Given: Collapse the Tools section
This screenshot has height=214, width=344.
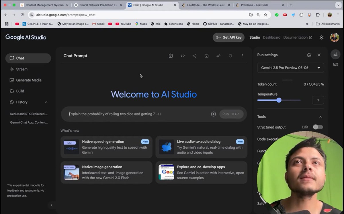Looking at the screenshot, I should coord(320,117).
